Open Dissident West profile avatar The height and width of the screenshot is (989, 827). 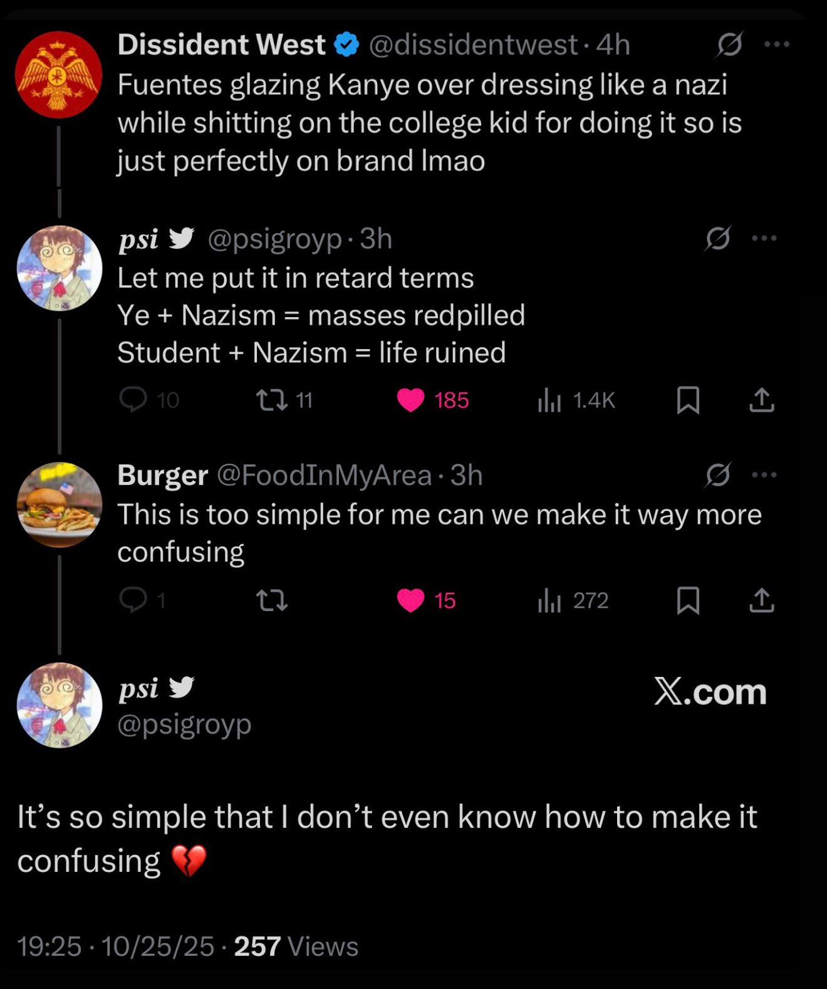pos(59,75)
